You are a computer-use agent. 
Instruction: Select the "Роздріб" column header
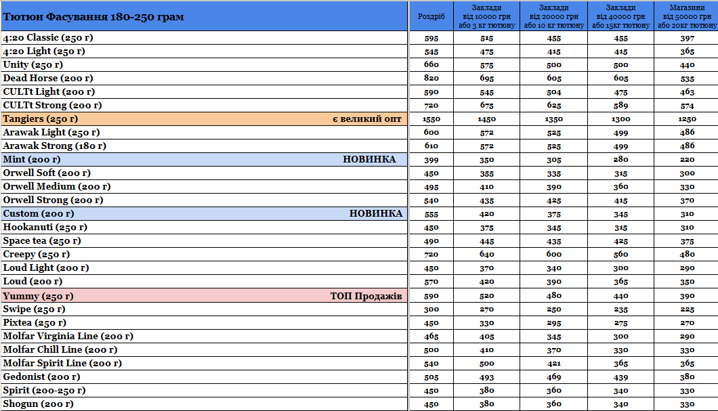tap(431, 16)
